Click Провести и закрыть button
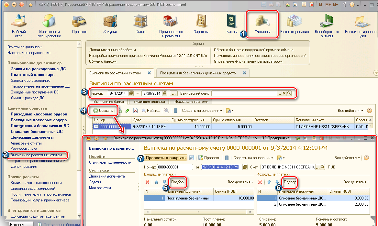This screenshot has height=226, width=378. coord(166,158)
